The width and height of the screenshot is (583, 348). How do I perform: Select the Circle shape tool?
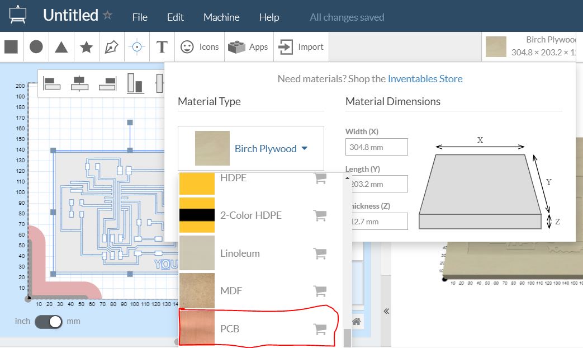click(x=36, y=47)
